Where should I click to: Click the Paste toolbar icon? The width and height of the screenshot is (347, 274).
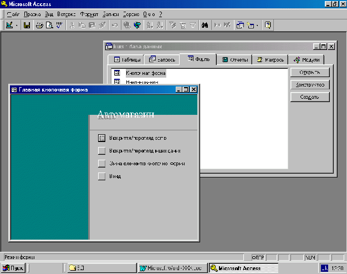92,26
